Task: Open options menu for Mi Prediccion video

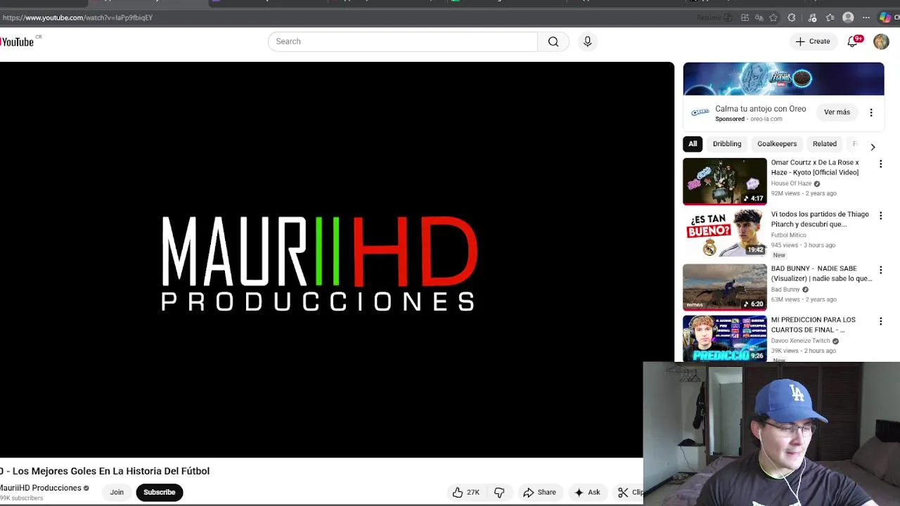Action: 880,321
